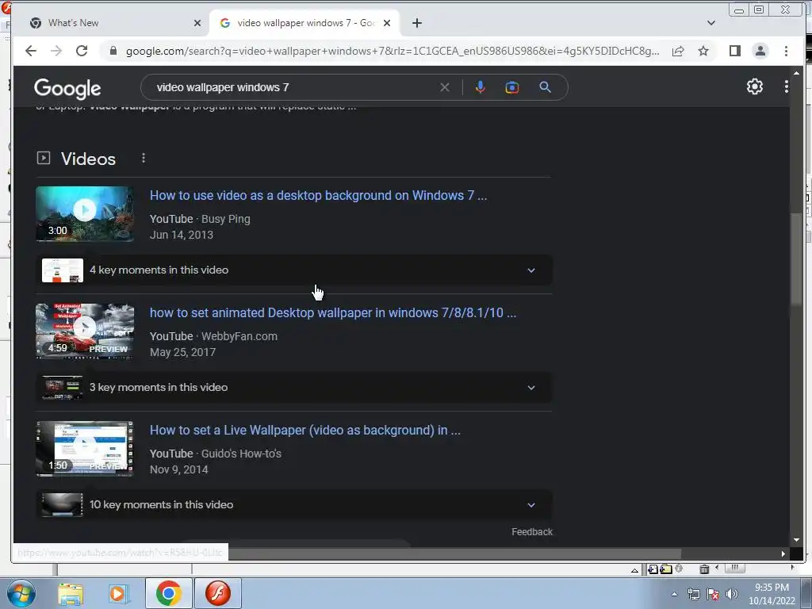Submit search with magnifying glass icon
This screenshot has width=812, height=609.
[545, 87]
